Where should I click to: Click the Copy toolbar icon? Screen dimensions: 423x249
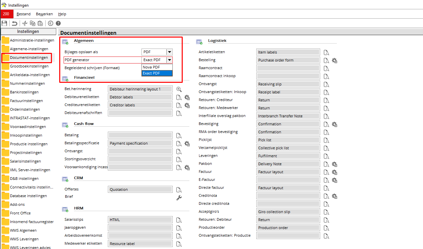point(33,23)
